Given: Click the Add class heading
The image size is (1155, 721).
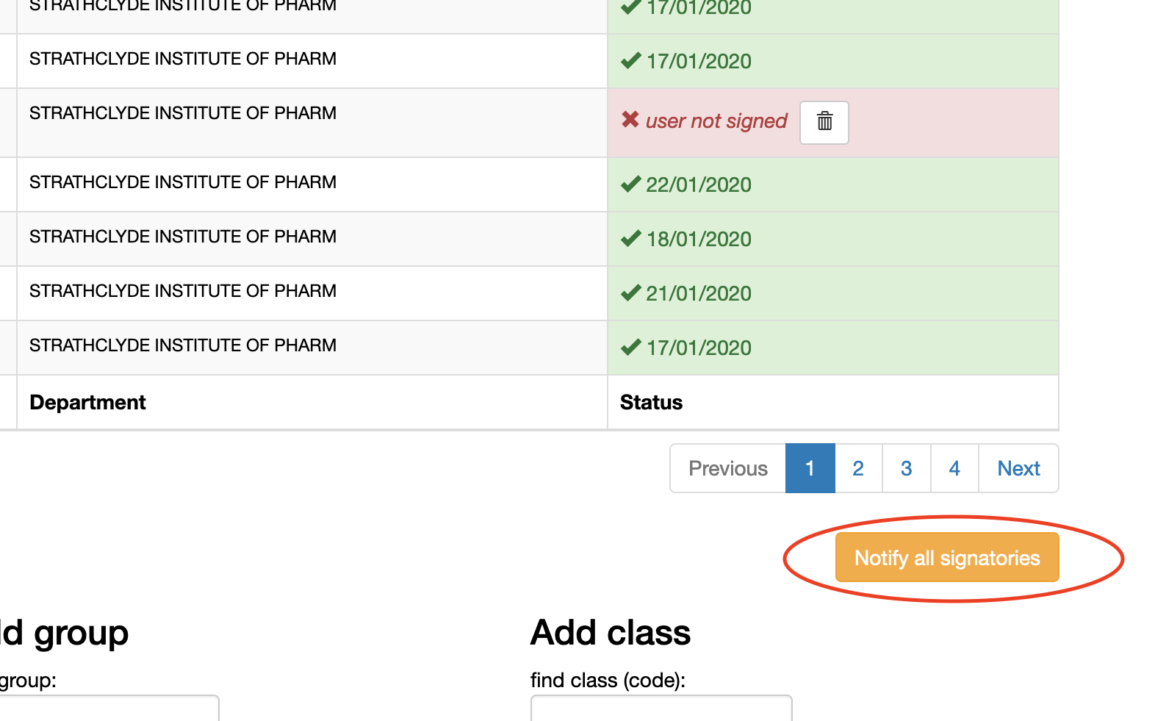Looking at the screenshot, I should 611,632.
